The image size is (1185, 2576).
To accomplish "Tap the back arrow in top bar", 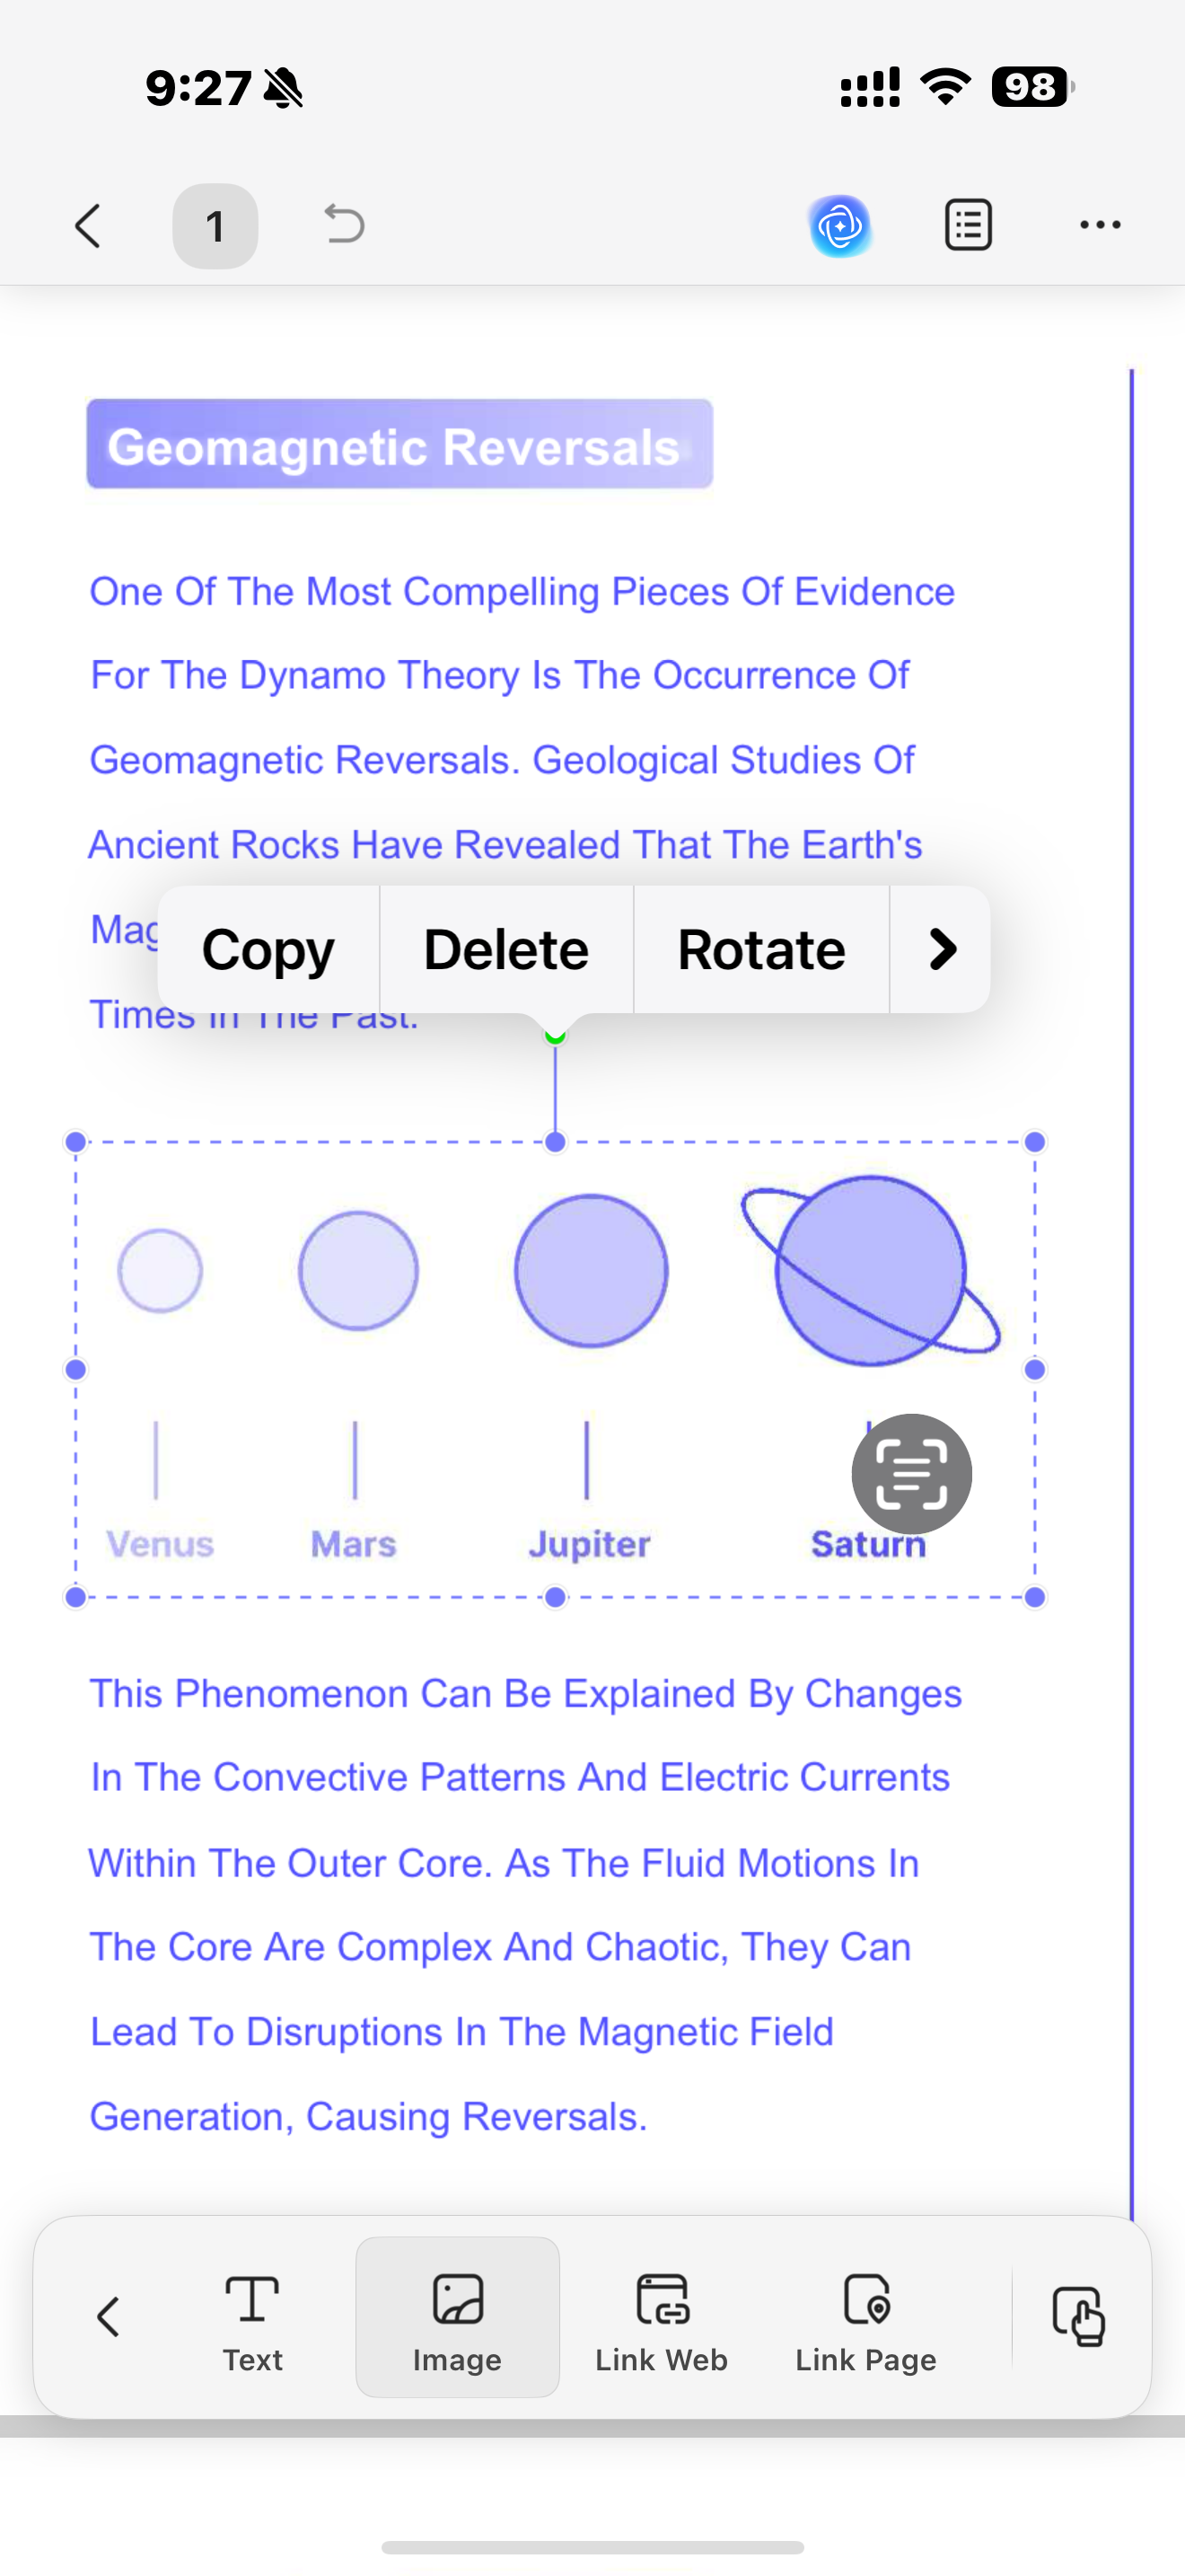I will (x=88, y=226).
